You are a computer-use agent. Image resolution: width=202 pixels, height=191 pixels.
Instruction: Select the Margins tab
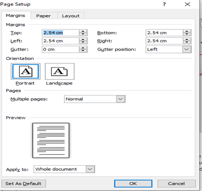click(15, 15)
